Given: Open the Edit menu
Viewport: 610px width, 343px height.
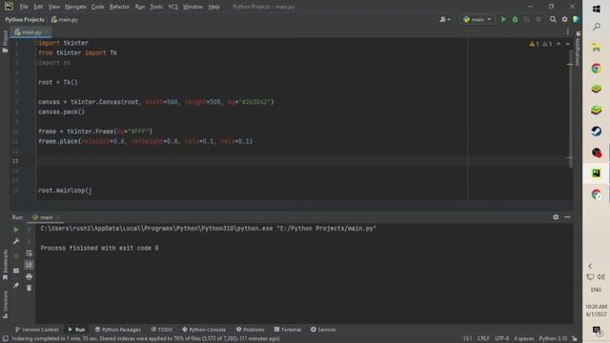Looking at the screenshot, I should pos(38,7).
